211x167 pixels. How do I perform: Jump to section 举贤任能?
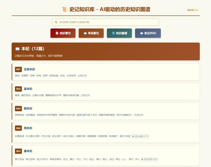pos(54,76)
